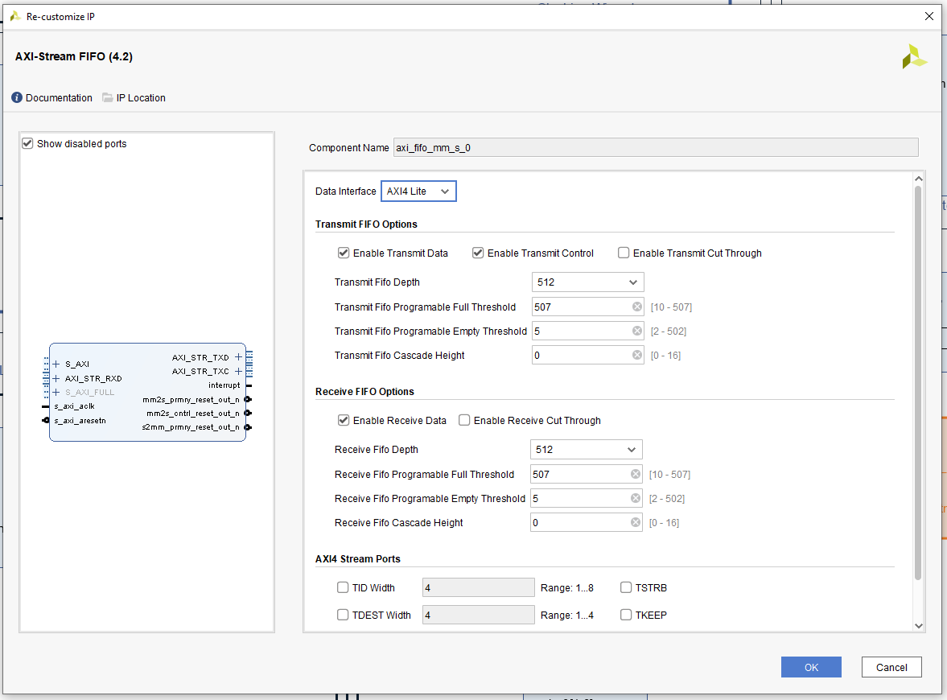Open the Receive Fifo Depth dropdown
The width and height of the screenshot is (947, 700).
pos(586,449)
